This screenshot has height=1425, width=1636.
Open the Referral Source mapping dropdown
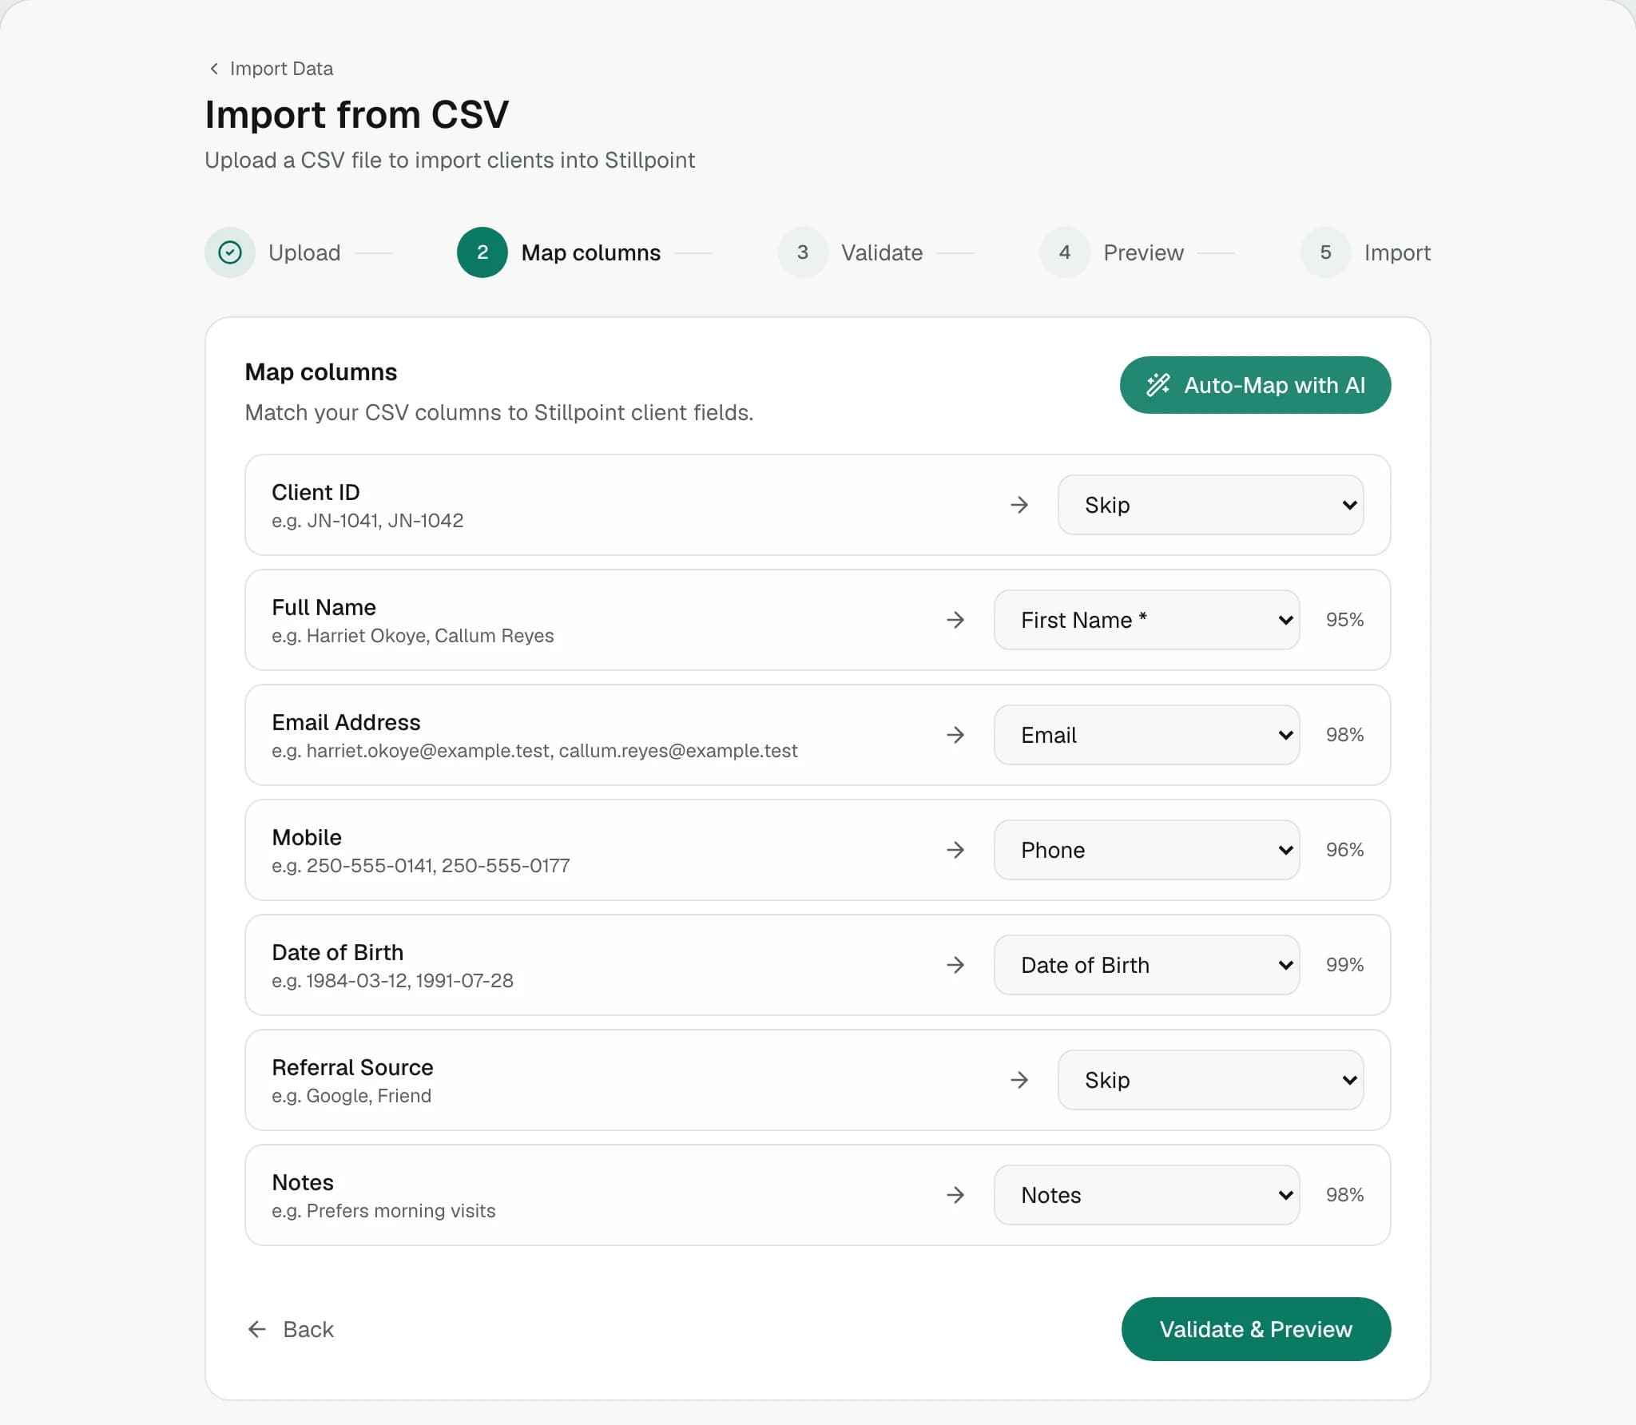1210,1080
